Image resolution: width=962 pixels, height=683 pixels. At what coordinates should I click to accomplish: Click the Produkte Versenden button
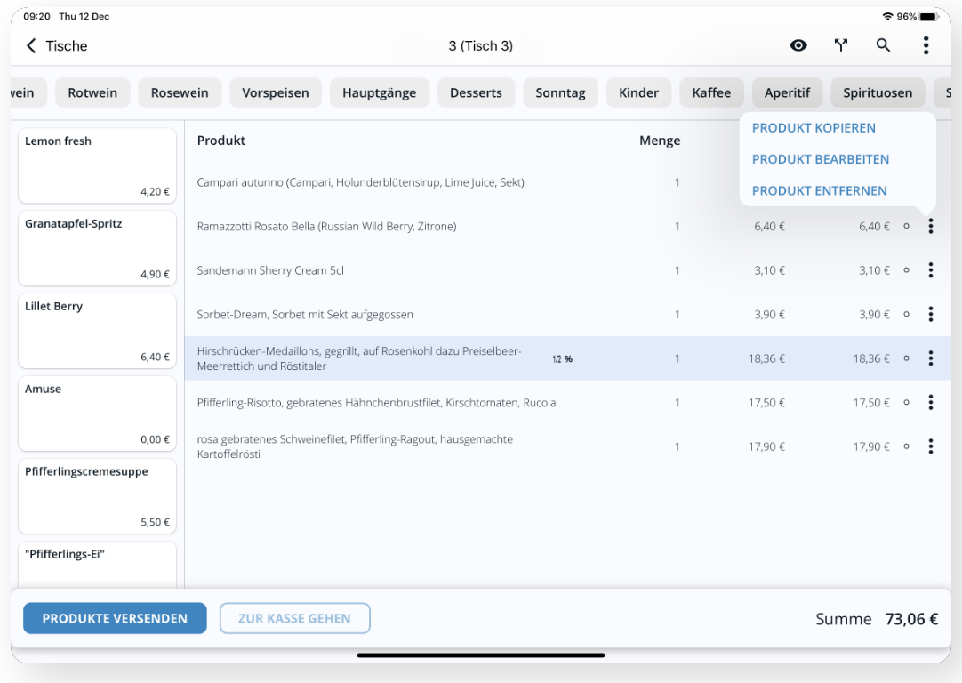(115, 618)
